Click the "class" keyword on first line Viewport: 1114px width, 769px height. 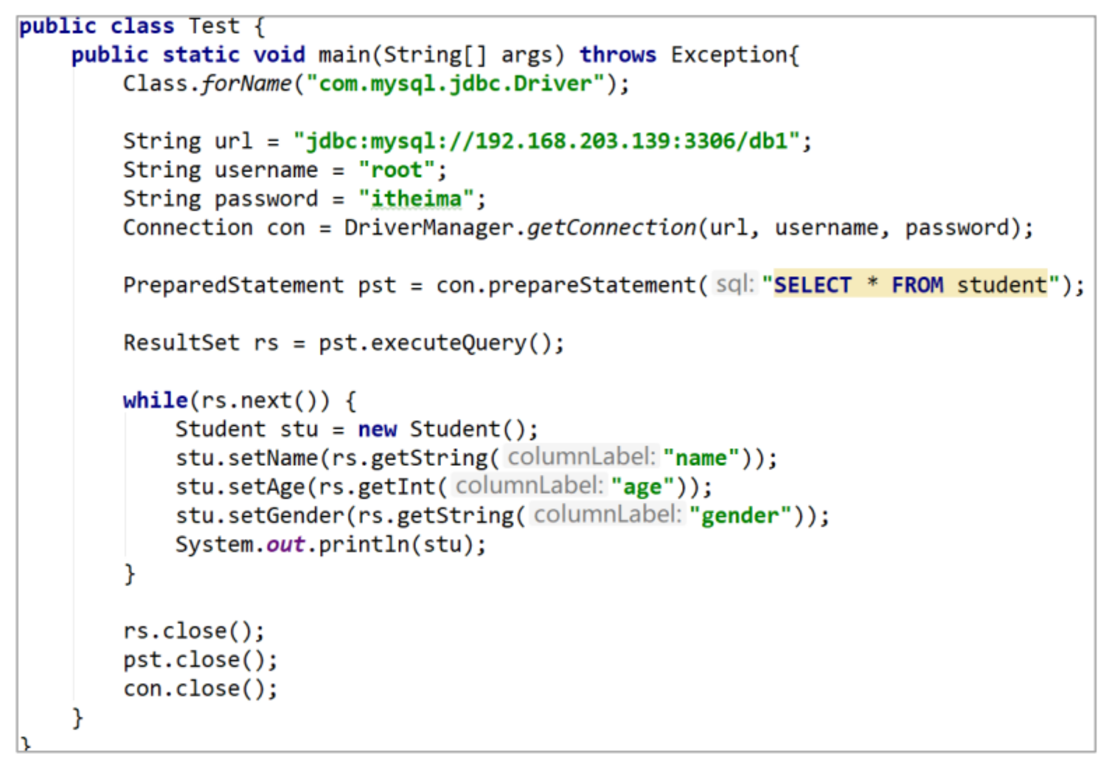[142, 26]
